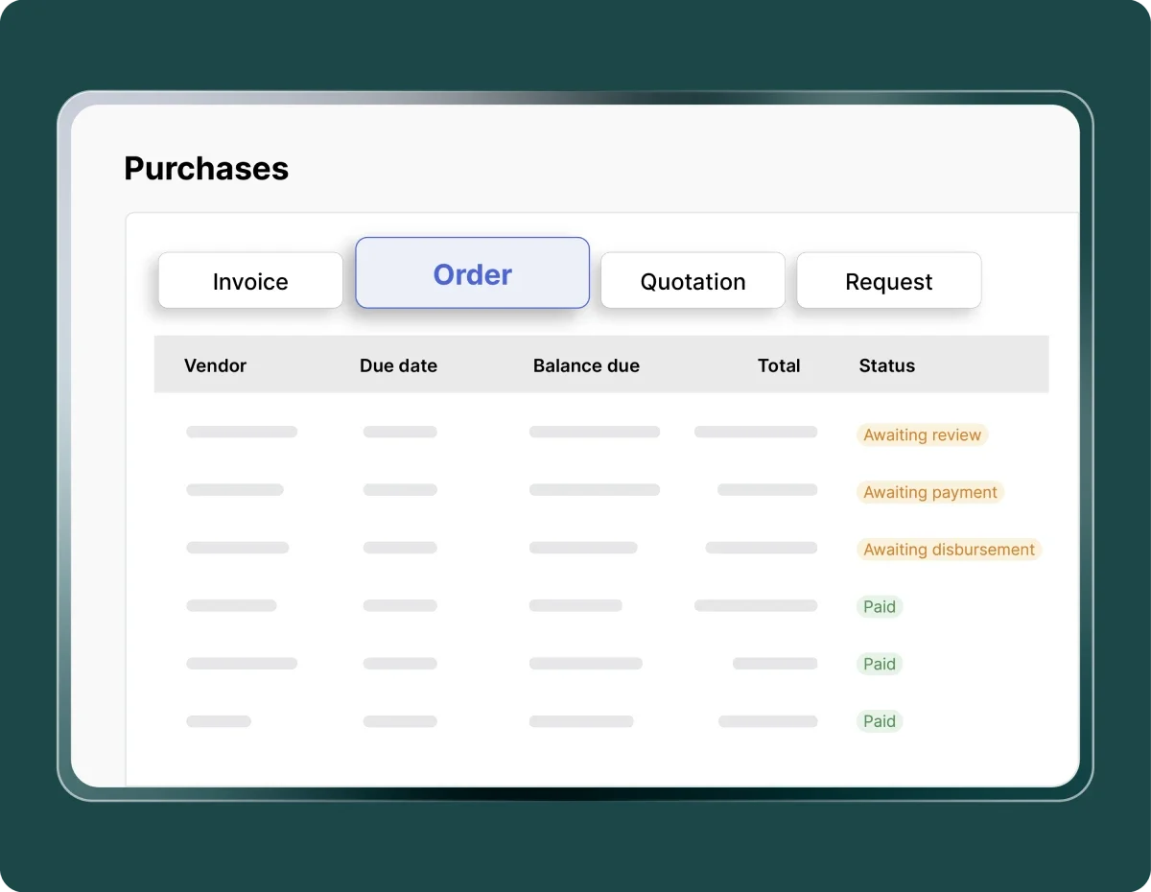Sort by the Vendor column header
This screenshot has width=1151, height=892.
pyautogui.click(x=215, y=365)
